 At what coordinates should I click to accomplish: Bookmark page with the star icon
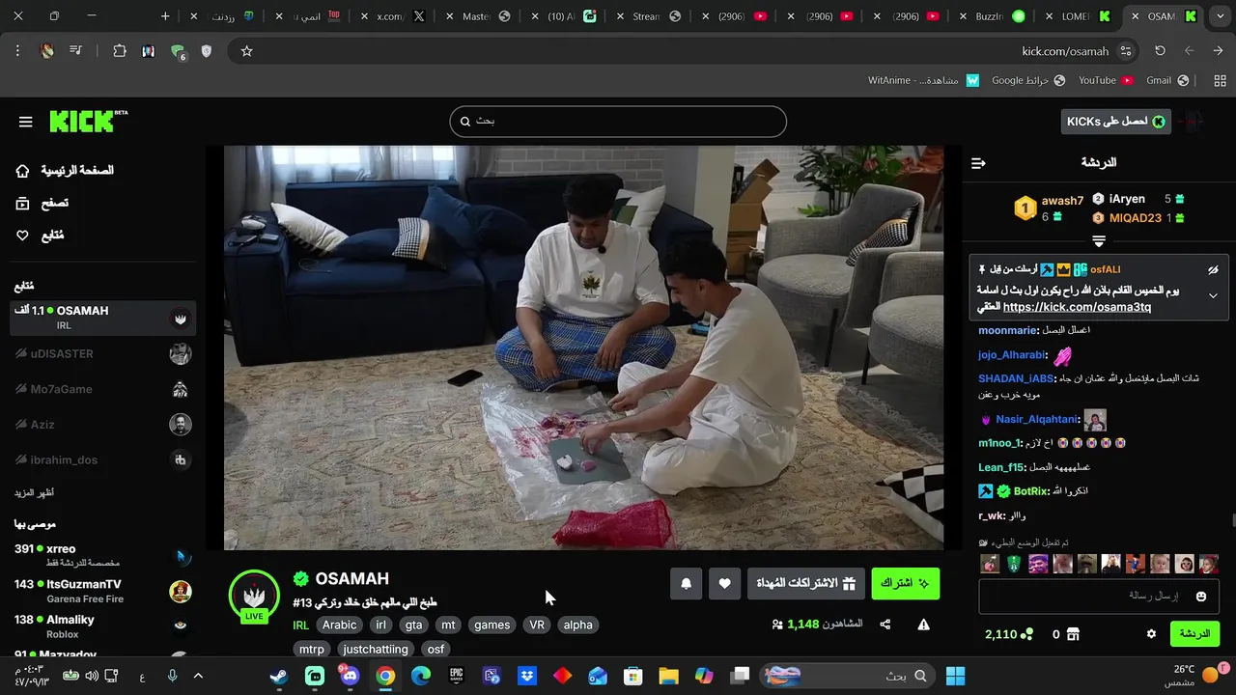point(246,51)
